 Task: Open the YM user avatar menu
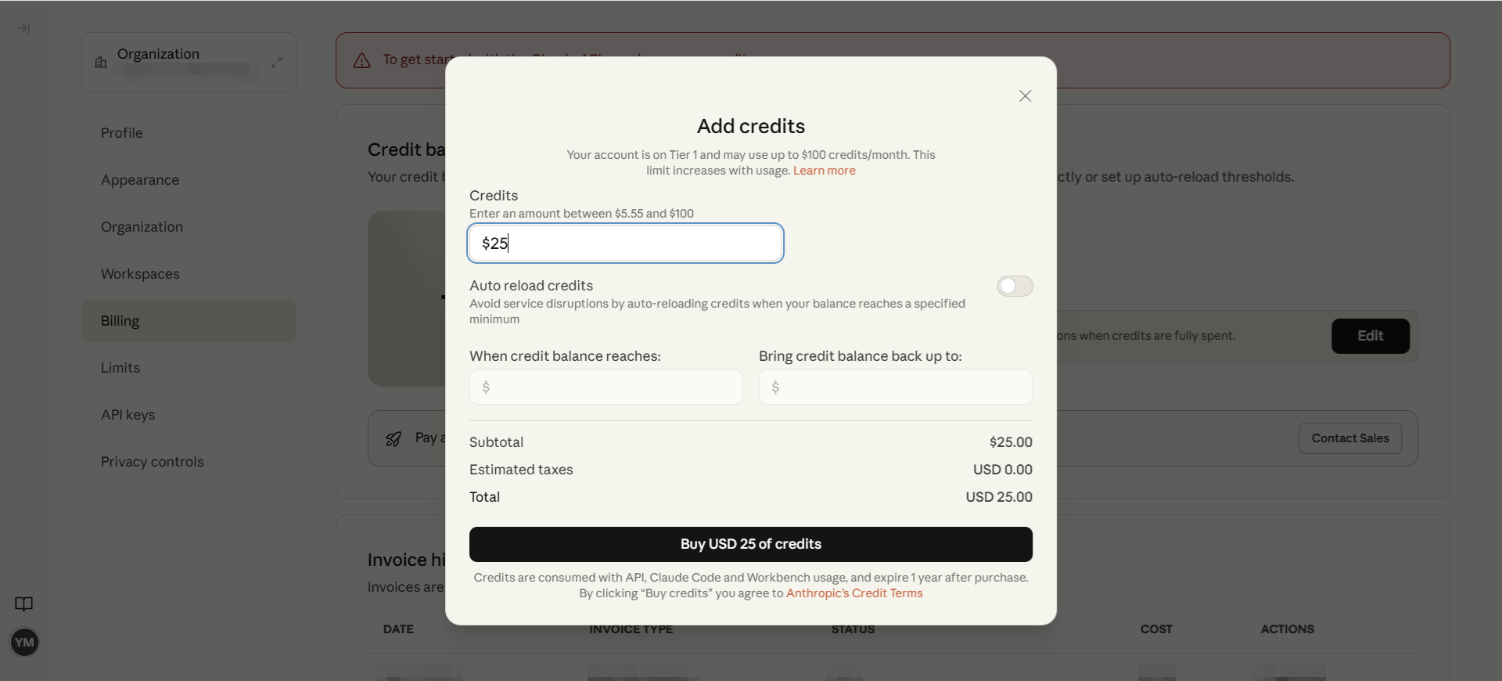[x=24, y=643]
